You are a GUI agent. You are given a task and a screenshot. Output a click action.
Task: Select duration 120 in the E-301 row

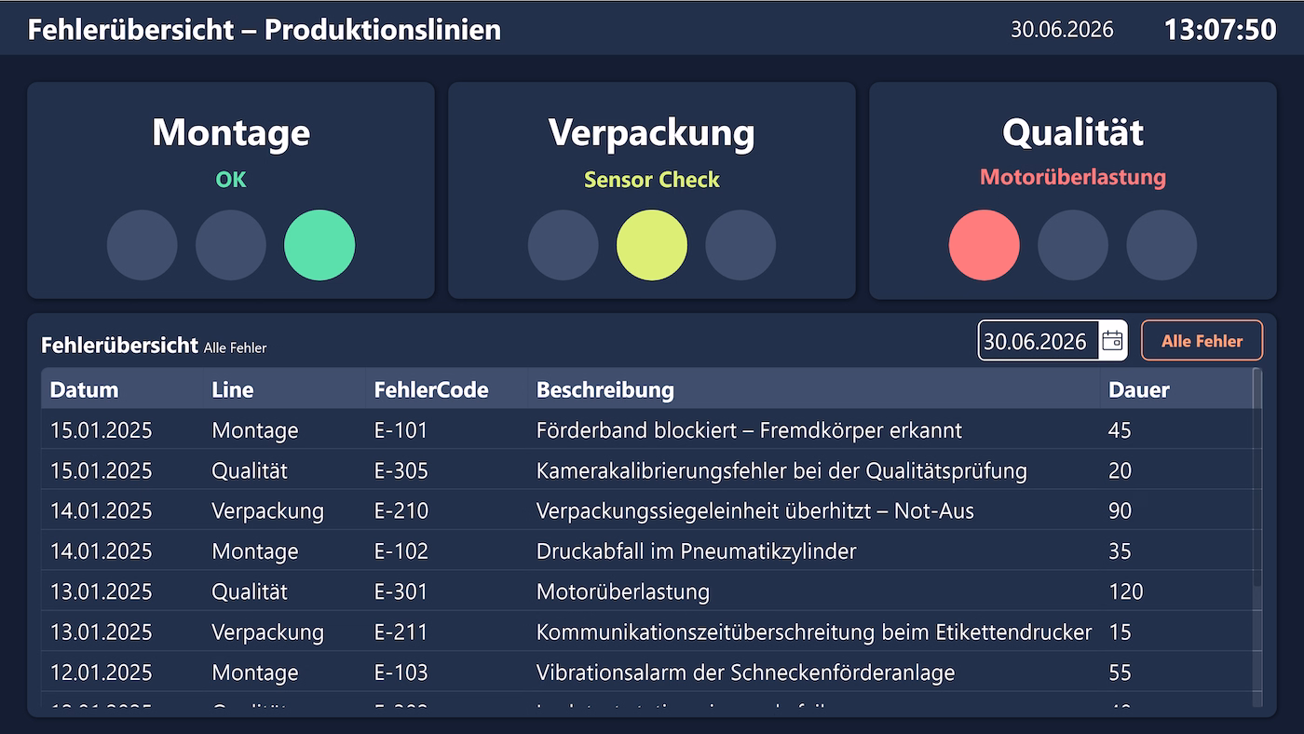coord(1125,591)
